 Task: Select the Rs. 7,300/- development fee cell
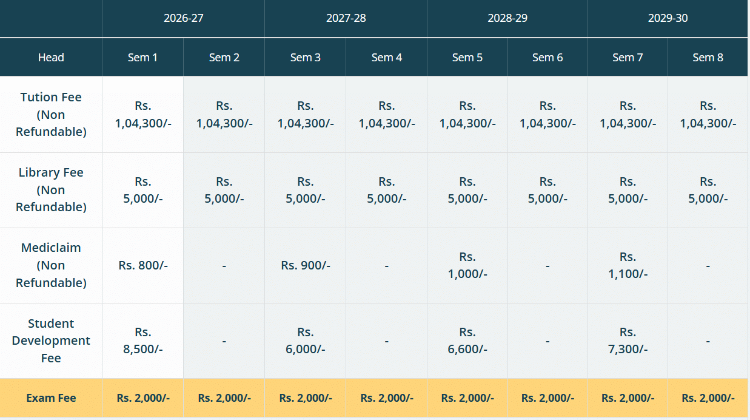(x=628, y=340)
